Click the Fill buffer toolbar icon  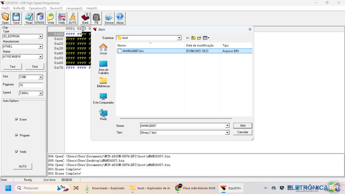coord(96,18)
